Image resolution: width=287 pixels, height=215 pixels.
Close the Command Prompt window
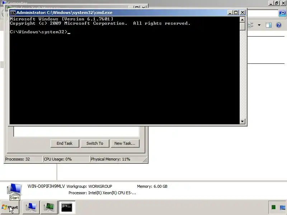[243, 13]
